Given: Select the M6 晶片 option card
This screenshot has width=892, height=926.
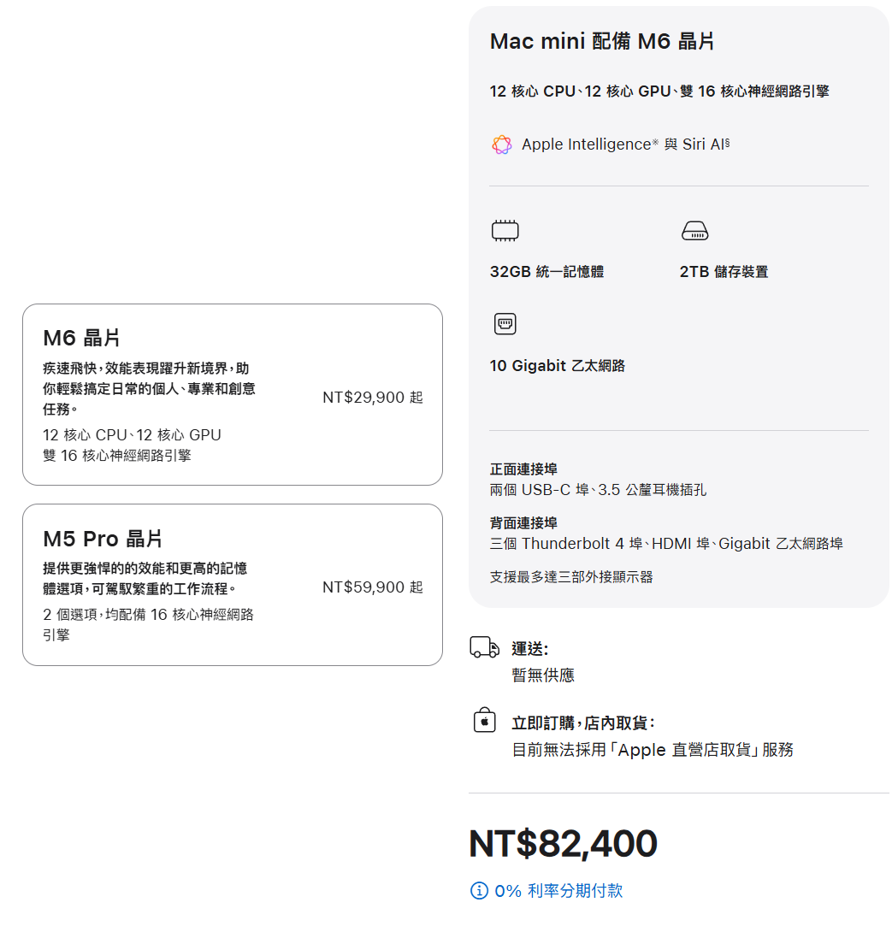Looking at the screenshot, I should (232, 394).
